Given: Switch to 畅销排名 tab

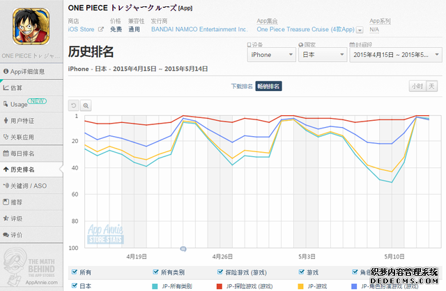Looking at the screenshot, I should click(268, 86).
